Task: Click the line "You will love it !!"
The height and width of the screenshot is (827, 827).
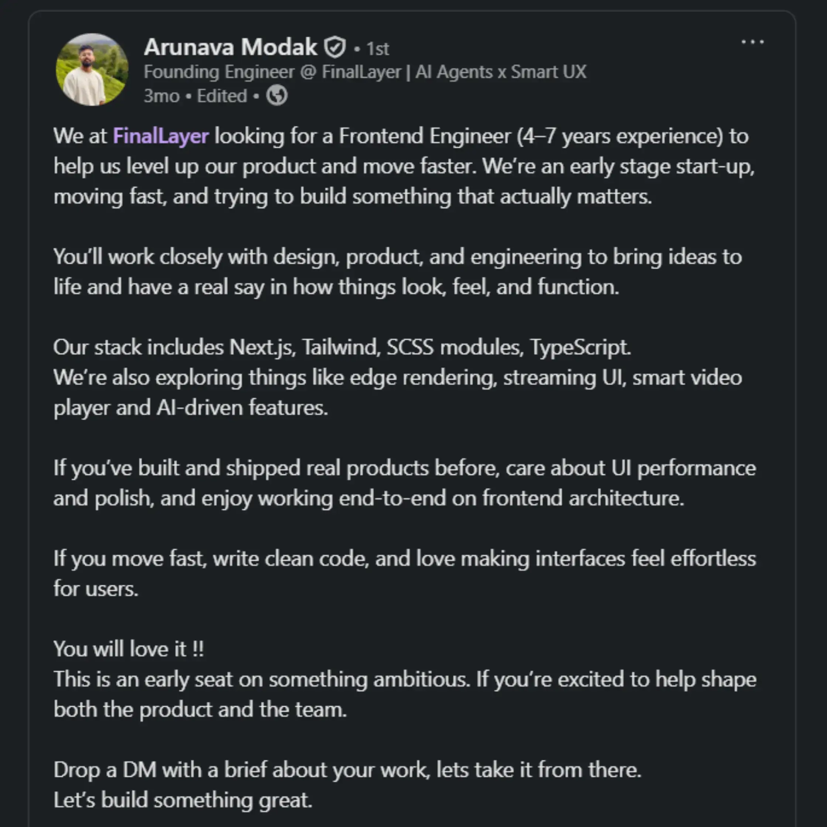Action: (x=128, y=649)
